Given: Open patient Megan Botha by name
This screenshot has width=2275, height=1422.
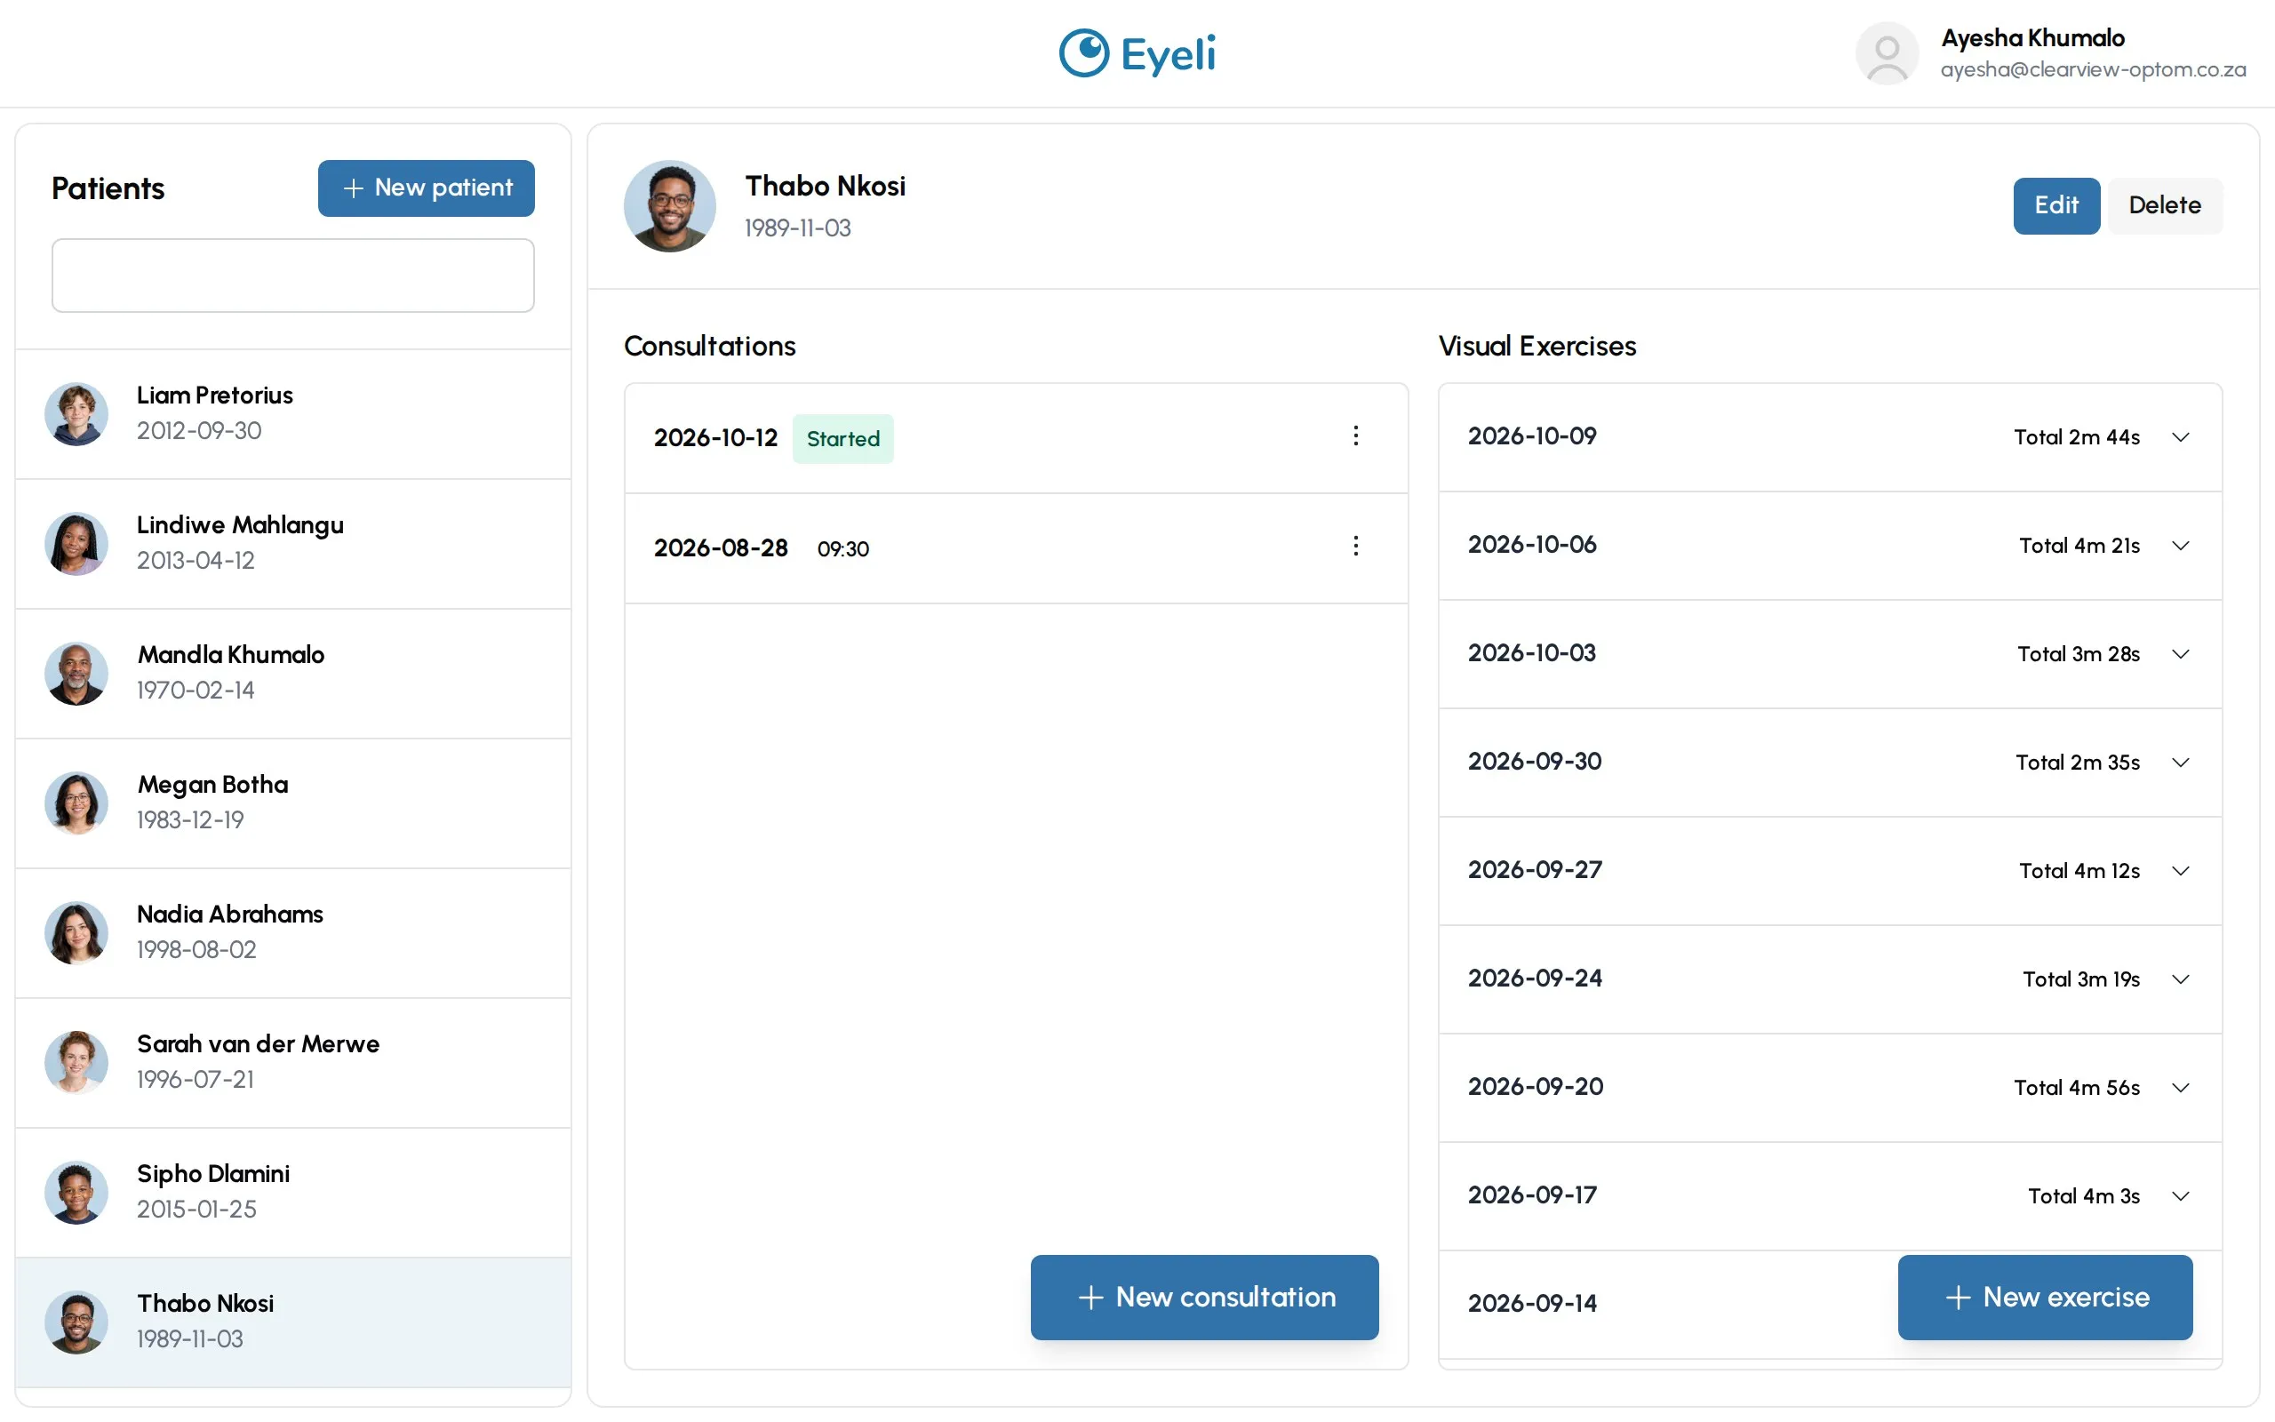Looking at the screenshot, I should tap(212, 785).
